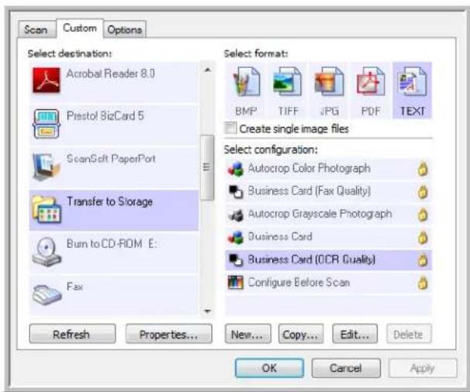Confirm with the OK button
Image resolution: width=470 pixels, height=392 pixels.
click(269, 368)
